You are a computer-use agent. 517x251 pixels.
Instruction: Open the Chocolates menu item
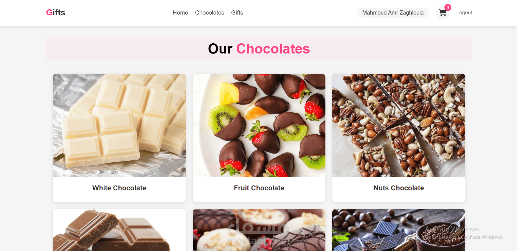(x=210, y=13)
